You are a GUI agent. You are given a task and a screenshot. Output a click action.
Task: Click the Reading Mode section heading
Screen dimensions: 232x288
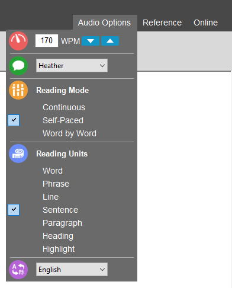(62, 91)
